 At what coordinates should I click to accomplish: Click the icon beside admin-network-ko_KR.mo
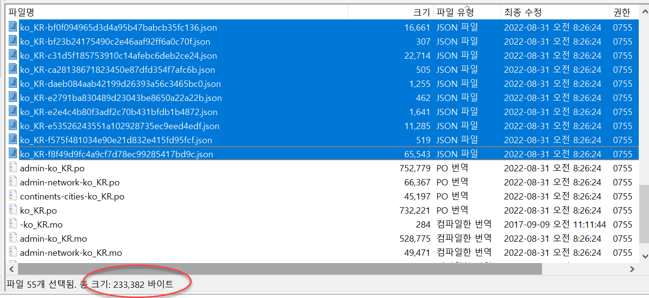tap(13, 252)
